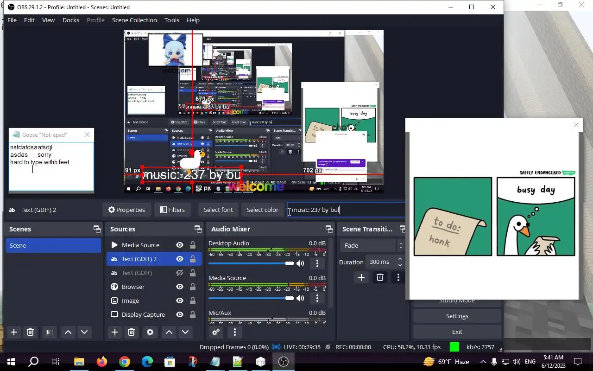Image resolution: width=593 pixels, height=371 pixels.
Task: Toggle visibility of the Browser source
Action: pos(180,287)
